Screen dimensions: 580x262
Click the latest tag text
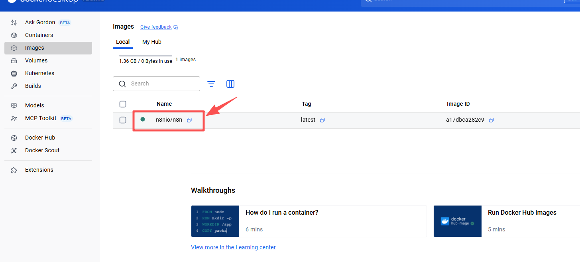(x=308, y=120)
